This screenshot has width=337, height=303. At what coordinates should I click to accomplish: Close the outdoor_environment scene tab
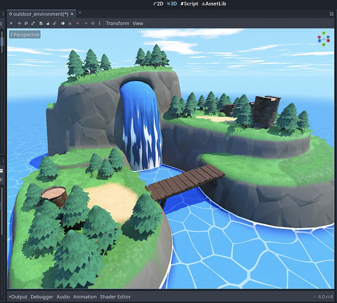[x=72, y=14]
